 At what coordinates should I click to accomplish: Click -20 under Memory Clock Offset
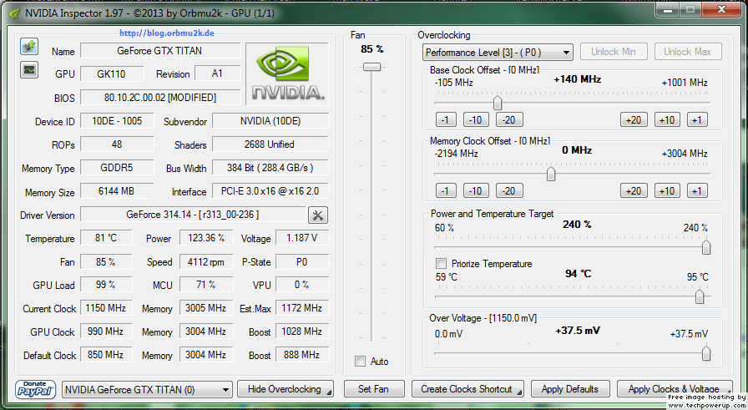tap(509, 191)
